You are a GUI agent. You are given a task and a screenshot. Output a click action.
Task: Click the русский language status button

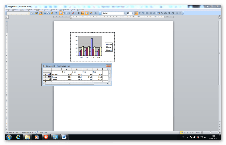(43, 132)
